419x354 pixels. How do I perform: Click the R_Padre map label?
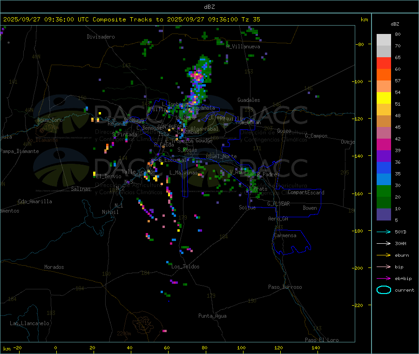[x=267, y=174]
